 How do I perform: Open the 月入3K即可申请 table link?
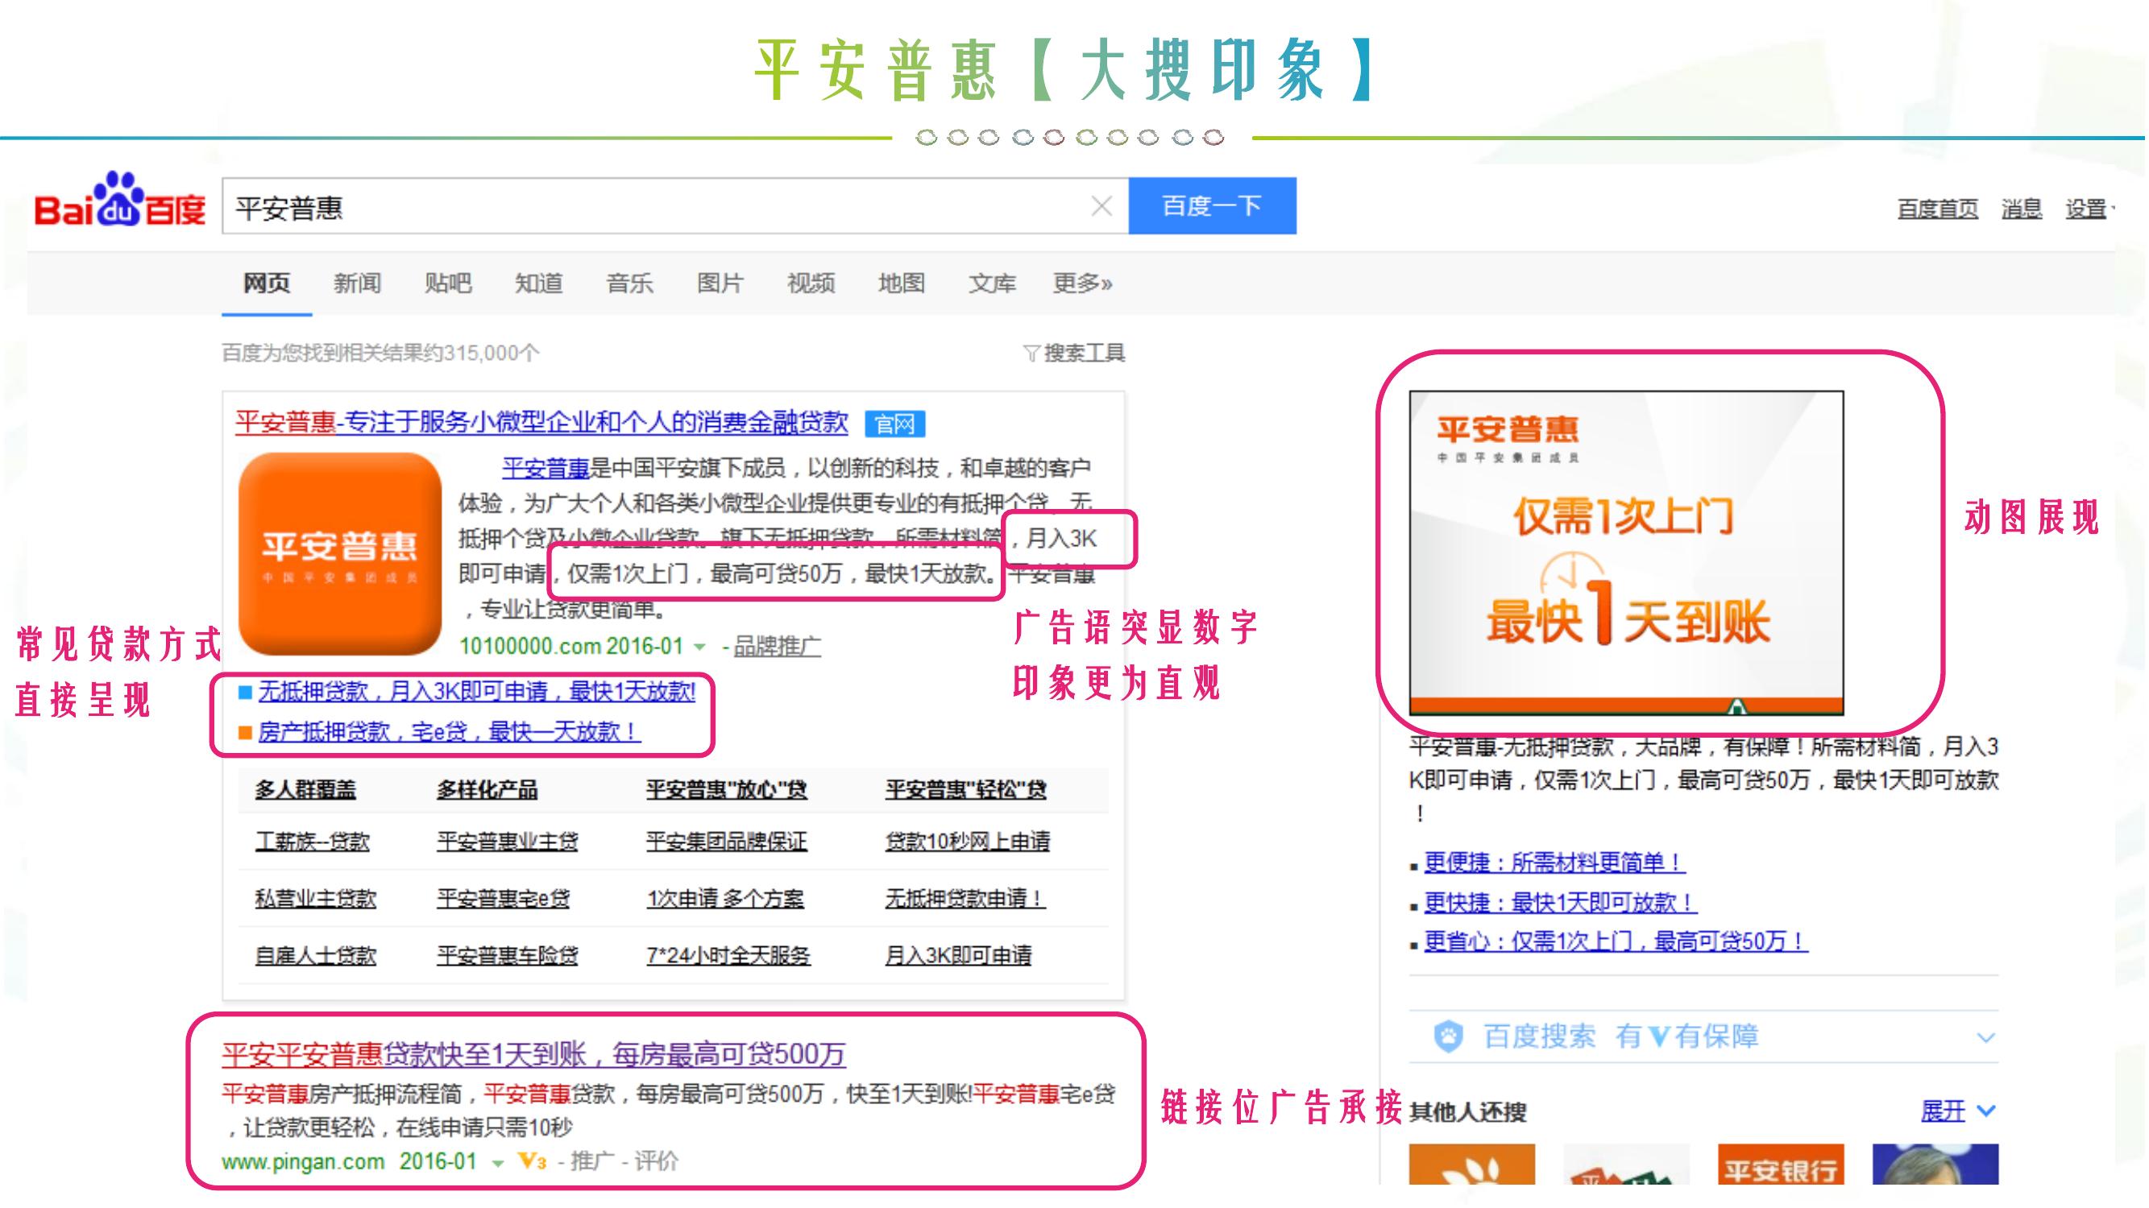959,955
